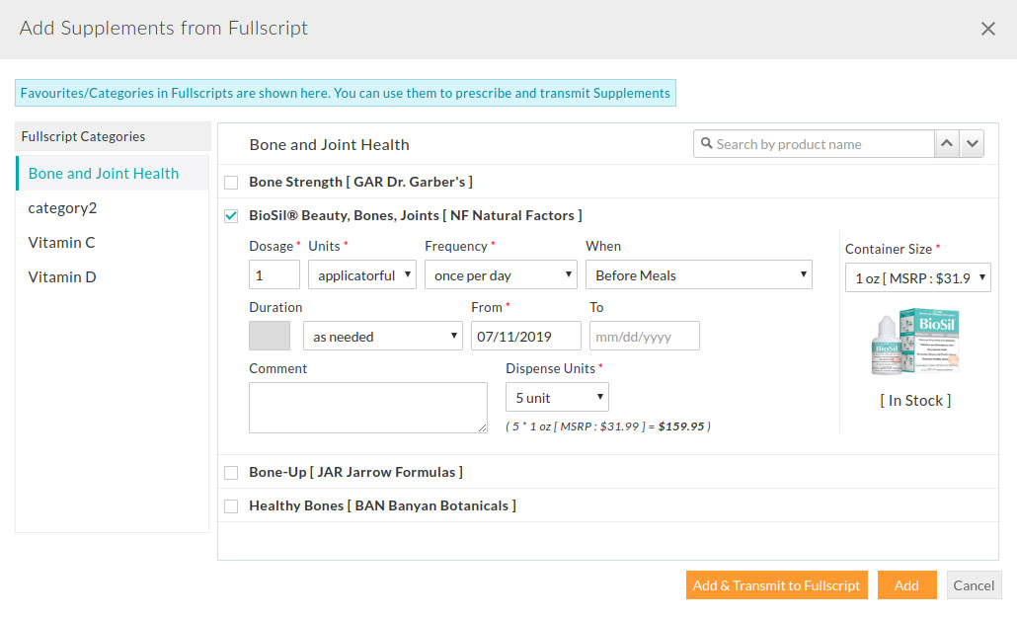Click the Comment text area

pos(367,407)
